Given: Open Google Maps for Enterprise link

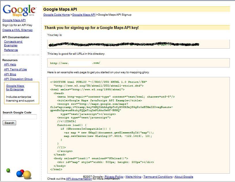Looking at the screenshot, I should click(x=15, y=88).
